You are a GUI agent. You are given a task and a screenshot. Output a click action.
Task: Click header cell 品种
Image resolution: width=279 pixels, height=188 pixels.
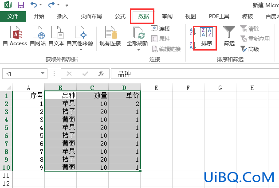pos(60,96)
